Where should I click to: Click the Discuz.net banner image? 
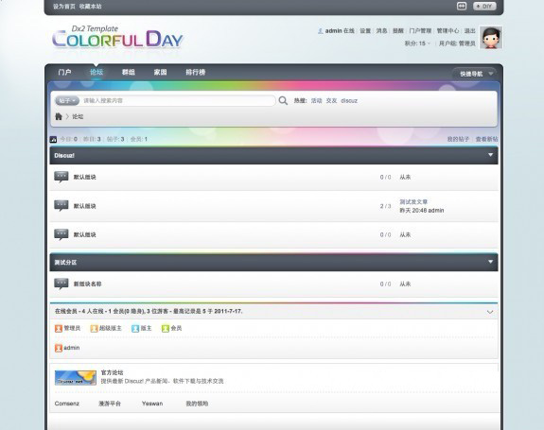pos(76,377)
